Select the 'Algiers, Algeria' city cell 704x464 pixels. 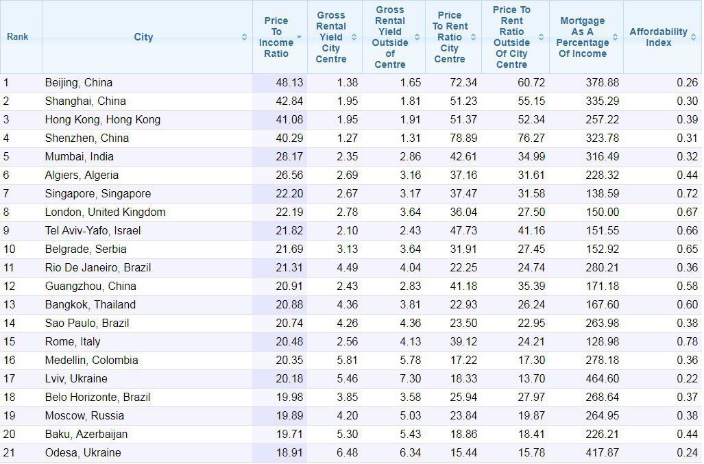[147, 175]
